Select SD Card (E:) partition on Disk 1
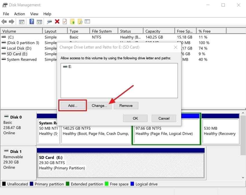Viewport: 246px width, 195px height. pyautogui.click(x=121, y=165)
